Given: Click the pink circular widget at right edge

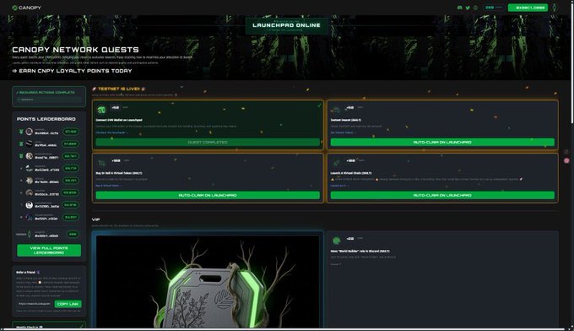Looking at the screenshot, I should [566, 160].
